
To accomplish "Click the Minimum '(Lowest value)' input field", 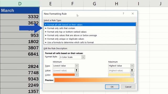I will pos(64,70).
